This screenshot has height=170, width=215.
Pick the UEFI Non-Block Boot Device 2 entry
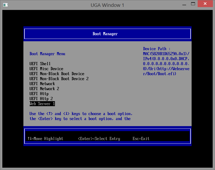coord(59,79)
